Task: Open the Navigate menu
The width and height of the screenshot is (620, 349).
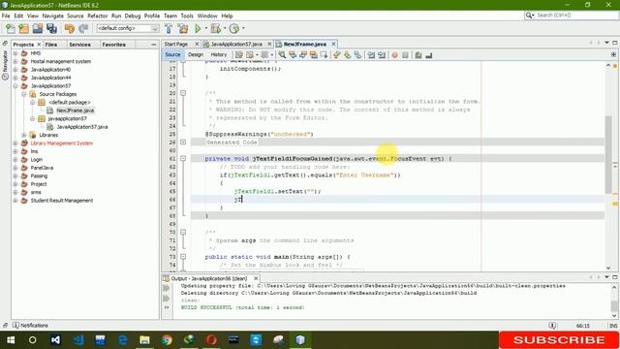Action: 52,16
